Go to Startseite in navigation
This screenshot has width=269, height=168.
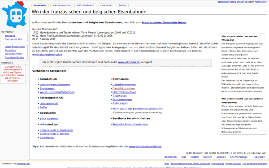[x=10, y=36]
